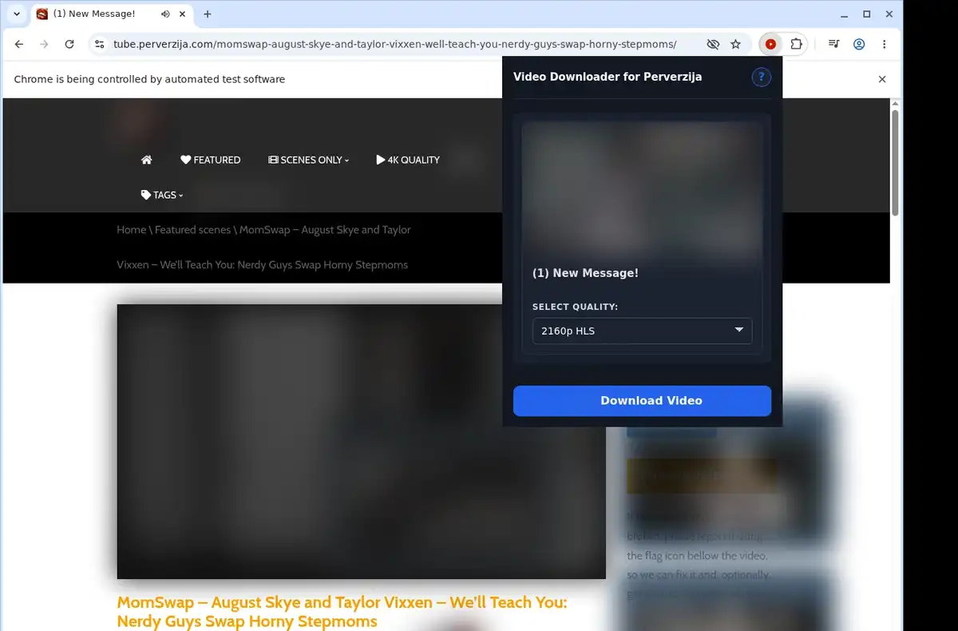Expand the SCENES ONLY menu
This screenshot has height=631, width=958.
point(309,160)
